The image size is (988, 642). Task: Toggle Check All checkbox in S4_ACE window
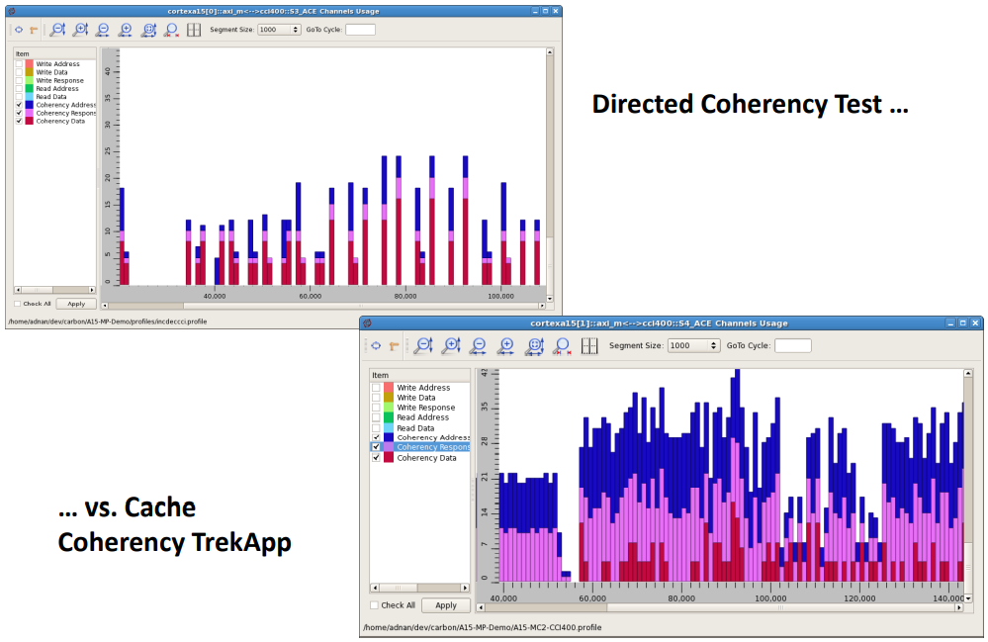coord(375,605)
